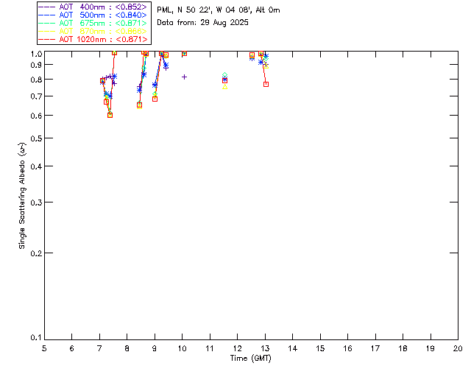This screenshot has width=471, height=377.
Task: Click the x-axis tick label 13
Action: (265, 348)
